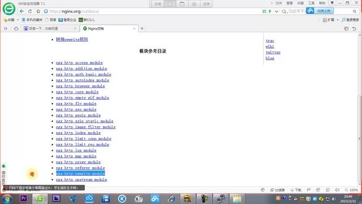
Task: Open ngx_http_core_module link
Action: click(x=77, y=92)
